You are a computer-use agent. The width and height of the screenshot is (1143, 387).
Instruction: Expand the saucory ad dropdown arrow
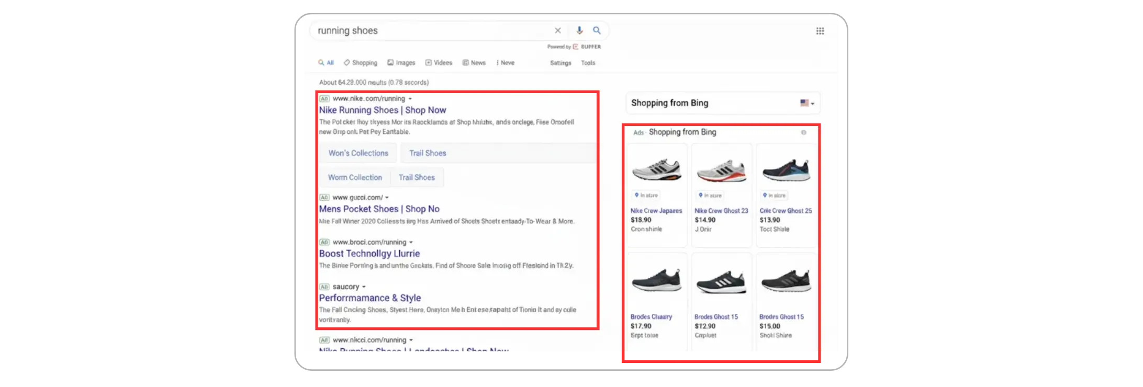364,287
